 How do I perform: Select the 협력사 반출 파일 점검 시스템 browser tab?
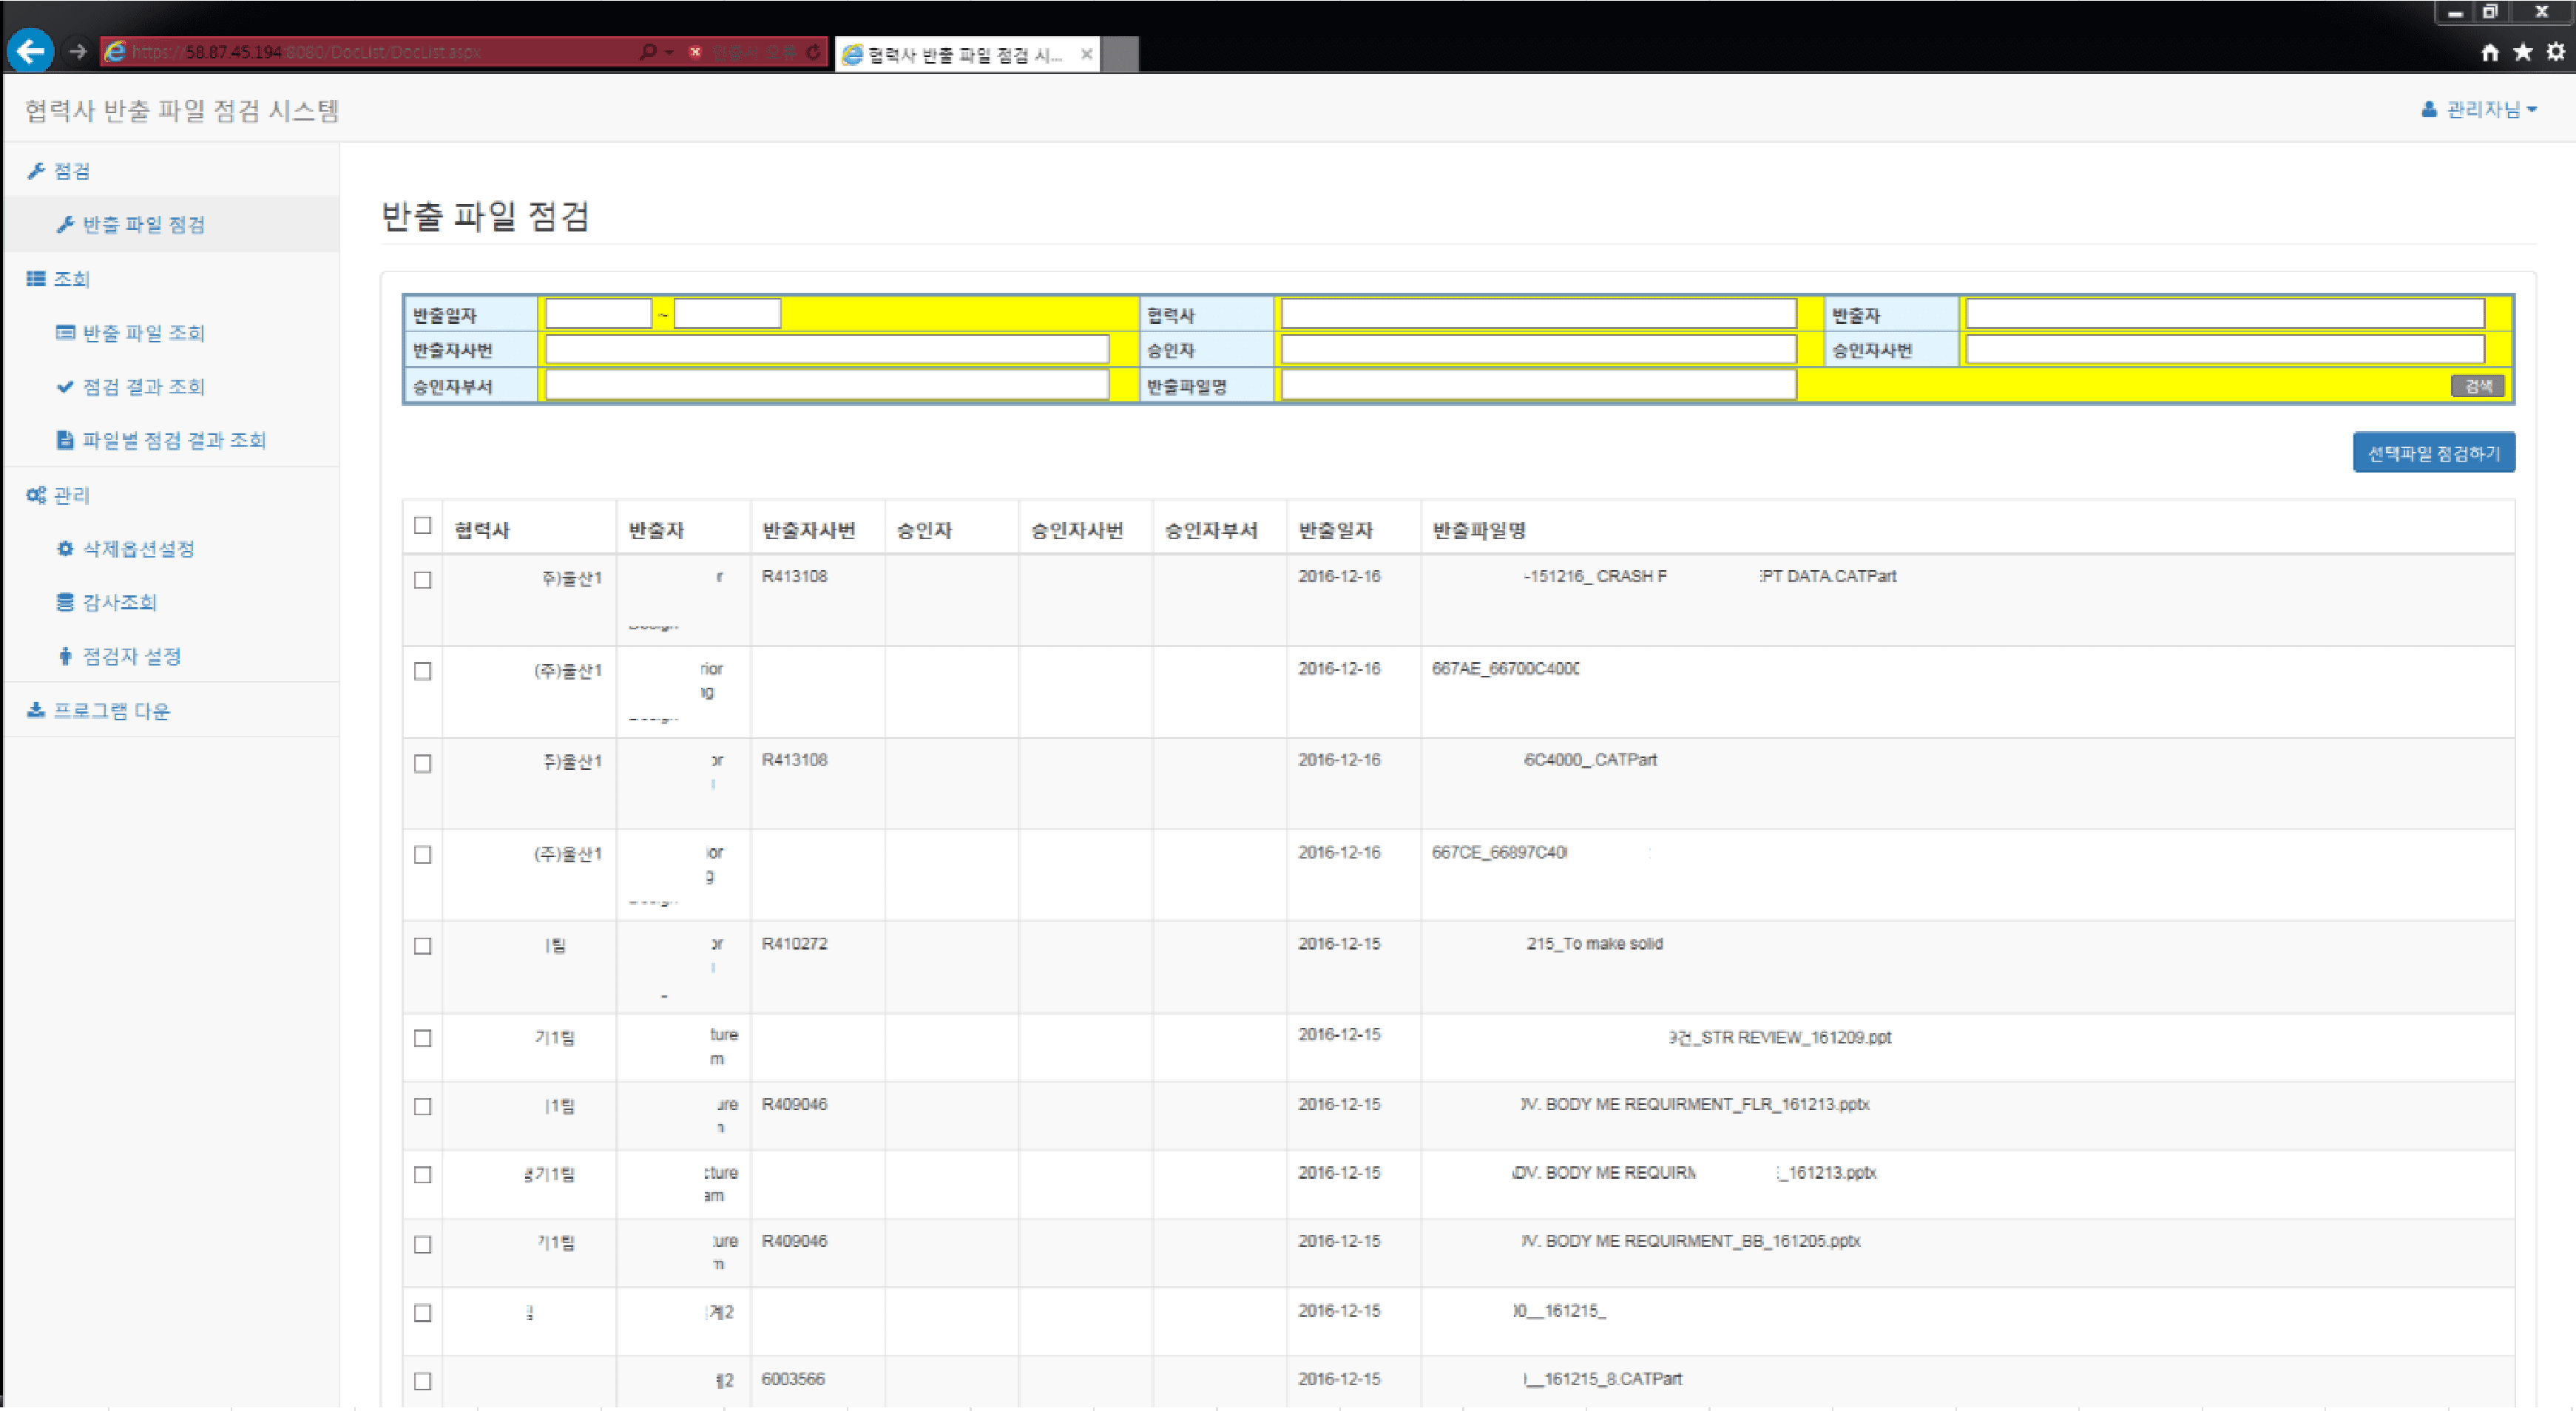click(x=966, y=54)
